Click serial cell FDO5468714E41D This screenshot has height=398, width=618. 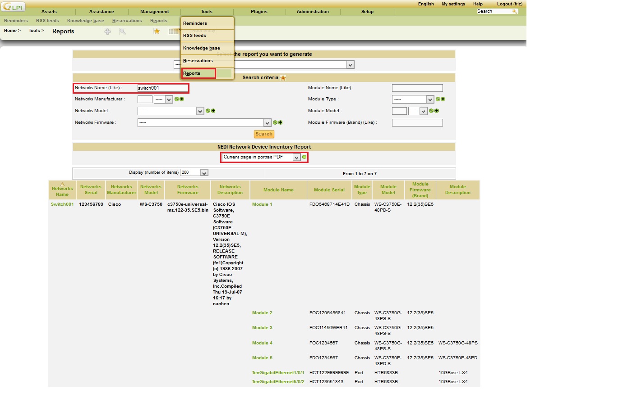point(329,204)
